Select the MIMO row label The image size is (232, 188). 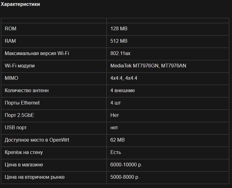pos(11,78)
